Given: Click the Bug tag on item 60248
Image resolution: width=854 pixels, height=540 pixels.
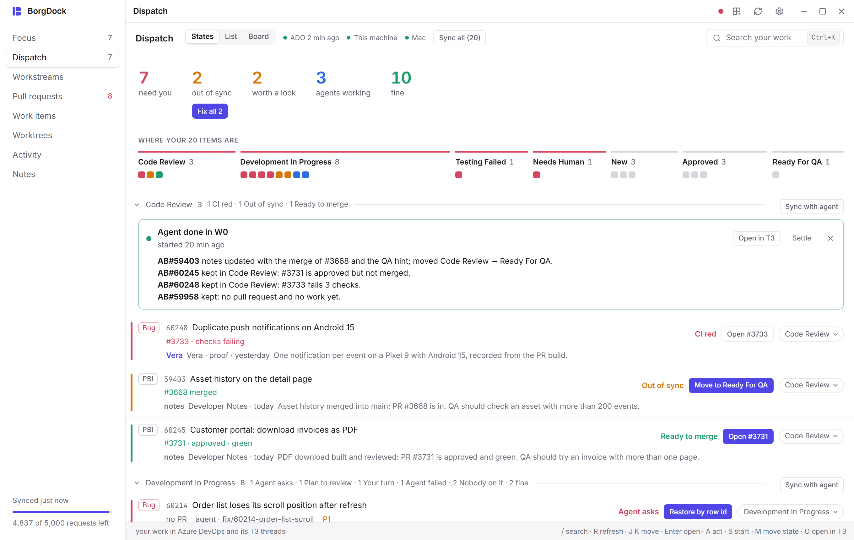Looking at the screenshot, I should [x=149, y=328].
